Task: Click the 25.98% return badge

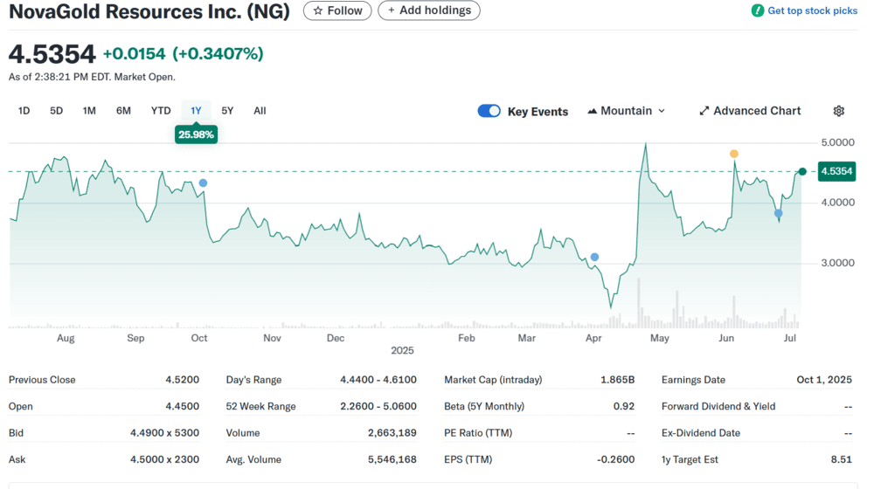Action: pos(196,134)
